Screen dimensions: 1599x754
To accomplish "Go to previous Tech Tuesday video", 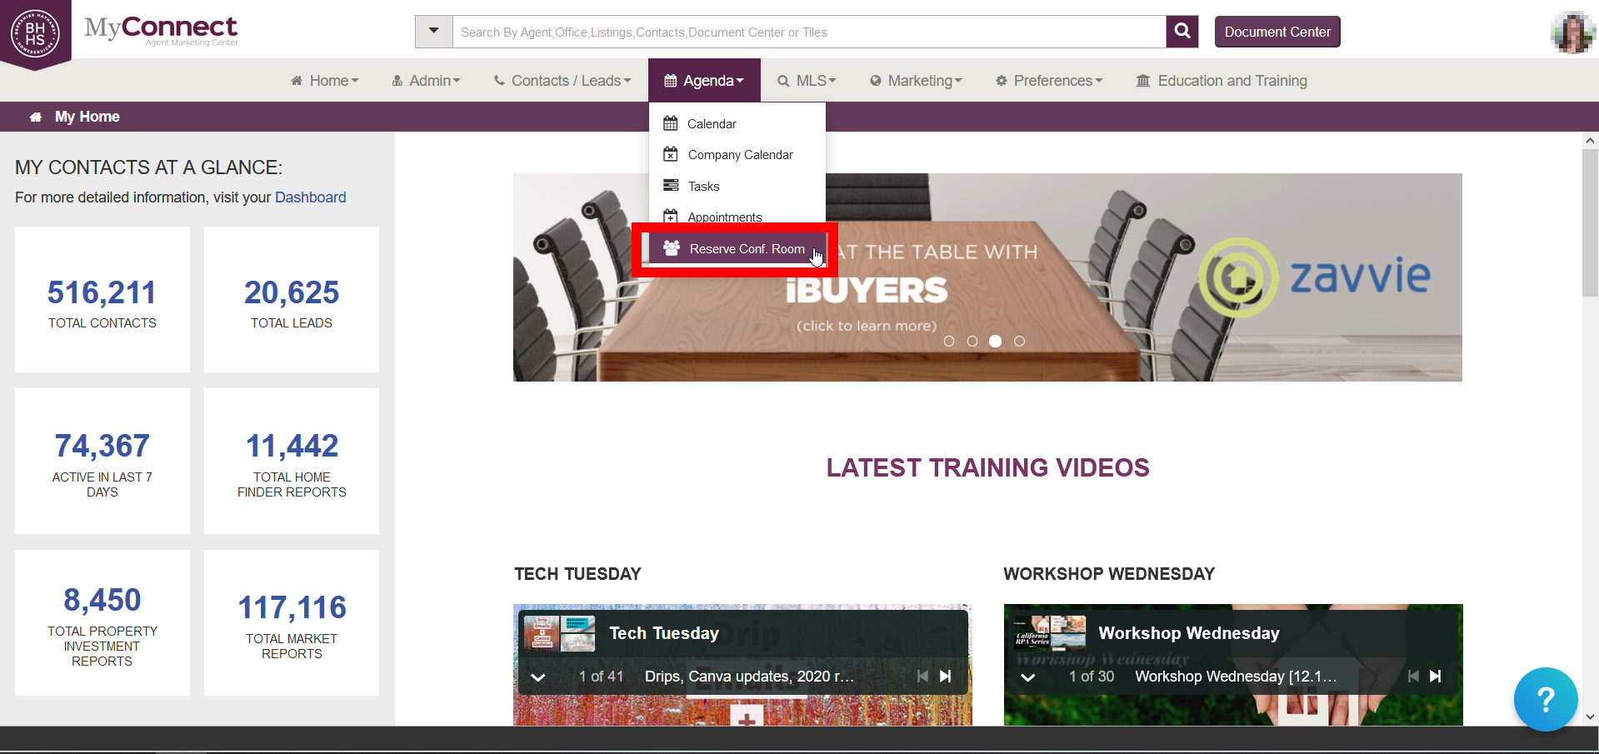I will pyautogui.click(x=922, y=677).
